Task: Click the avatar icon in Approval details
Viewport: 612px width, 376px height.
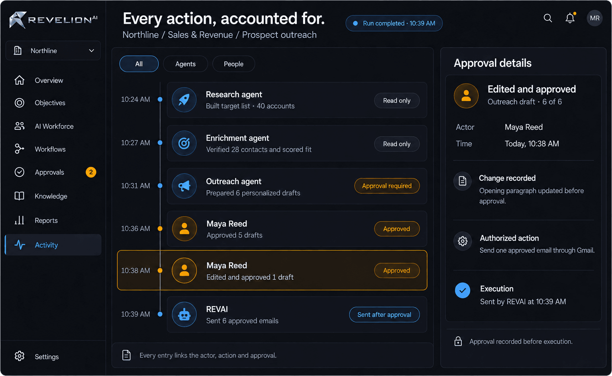Action: pyautogui.click(x=466, y=96)
